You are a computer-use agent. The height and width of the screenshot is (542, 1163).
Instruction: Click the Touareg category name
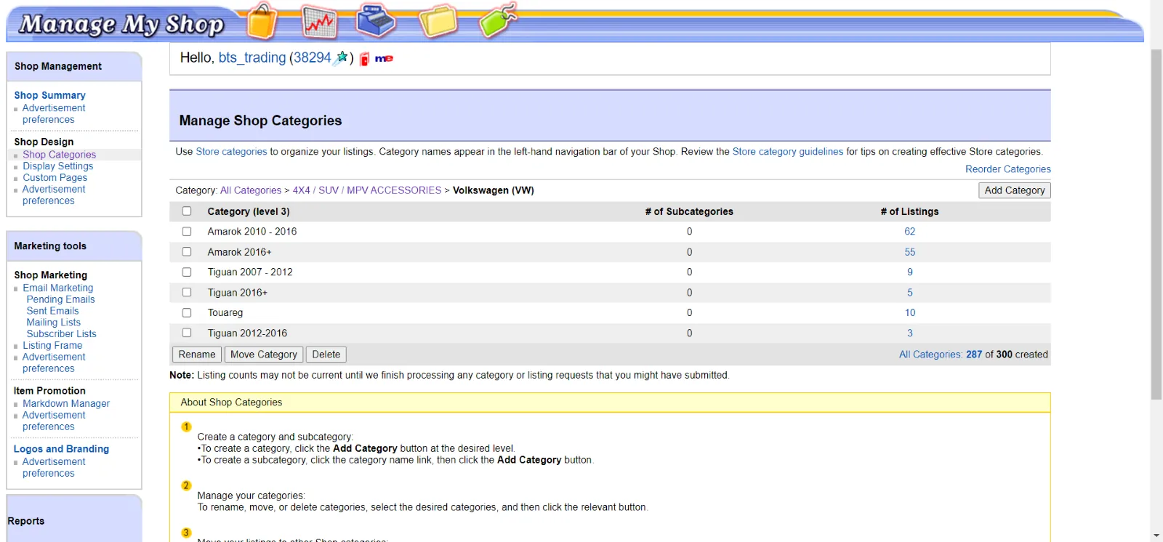[x=225, y=313]
